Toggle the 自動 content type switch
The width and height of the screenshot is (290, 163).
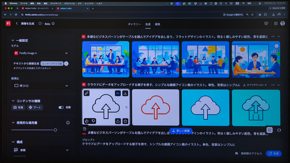click(x=61, y=107)
